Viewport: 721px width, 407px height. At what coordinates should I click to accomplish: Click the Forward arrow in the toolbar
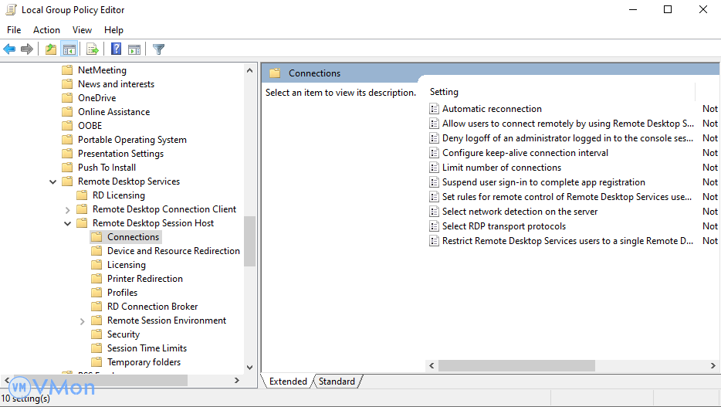click(27, 49)
